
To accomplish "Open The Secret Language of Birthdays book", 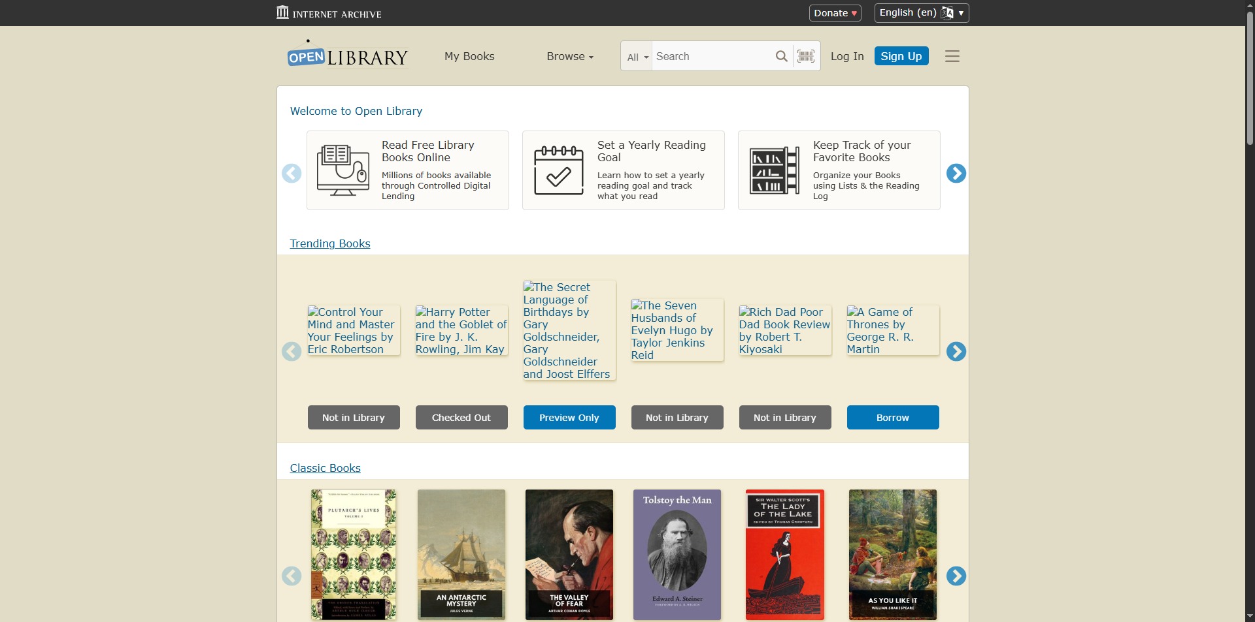I will pyautogui.click(x=569, y=330).
